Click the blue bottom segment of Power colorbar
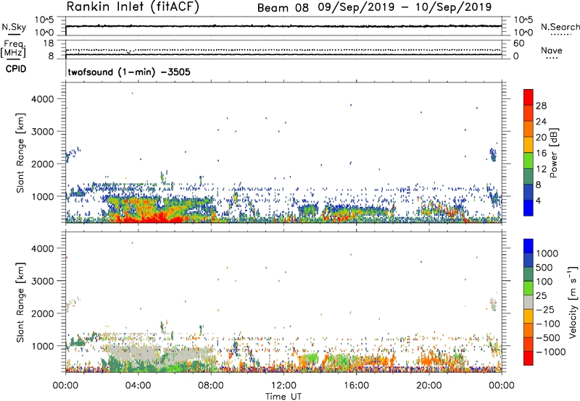This screenshot has width=580, height=401. pos(529,208)
